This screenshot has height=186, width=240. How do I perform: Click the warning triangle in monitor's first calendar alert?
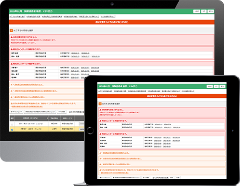coord(12,49)
